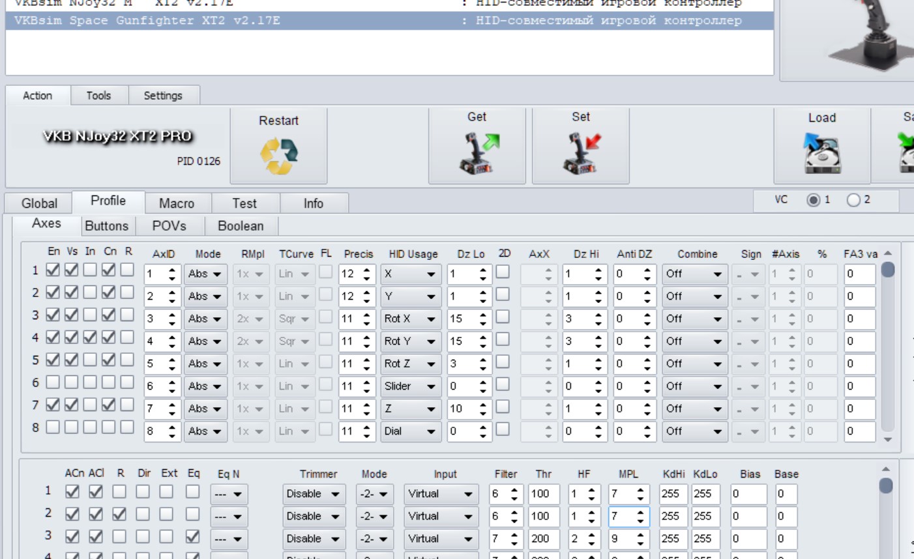Uncheck the In checkbox for axis row 4
Screen dimensions: 914x559
(90, 337)
